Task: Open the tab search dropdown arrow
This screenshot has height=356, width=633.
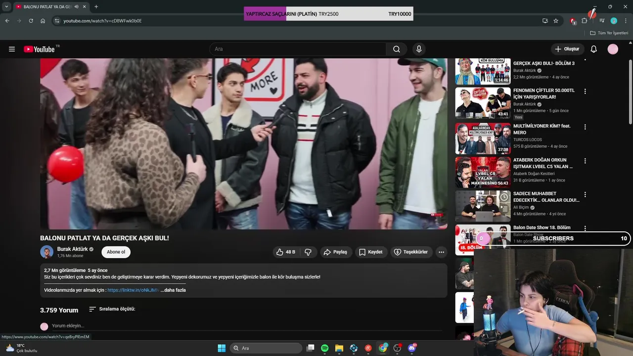Action: (x=6, y=7)
